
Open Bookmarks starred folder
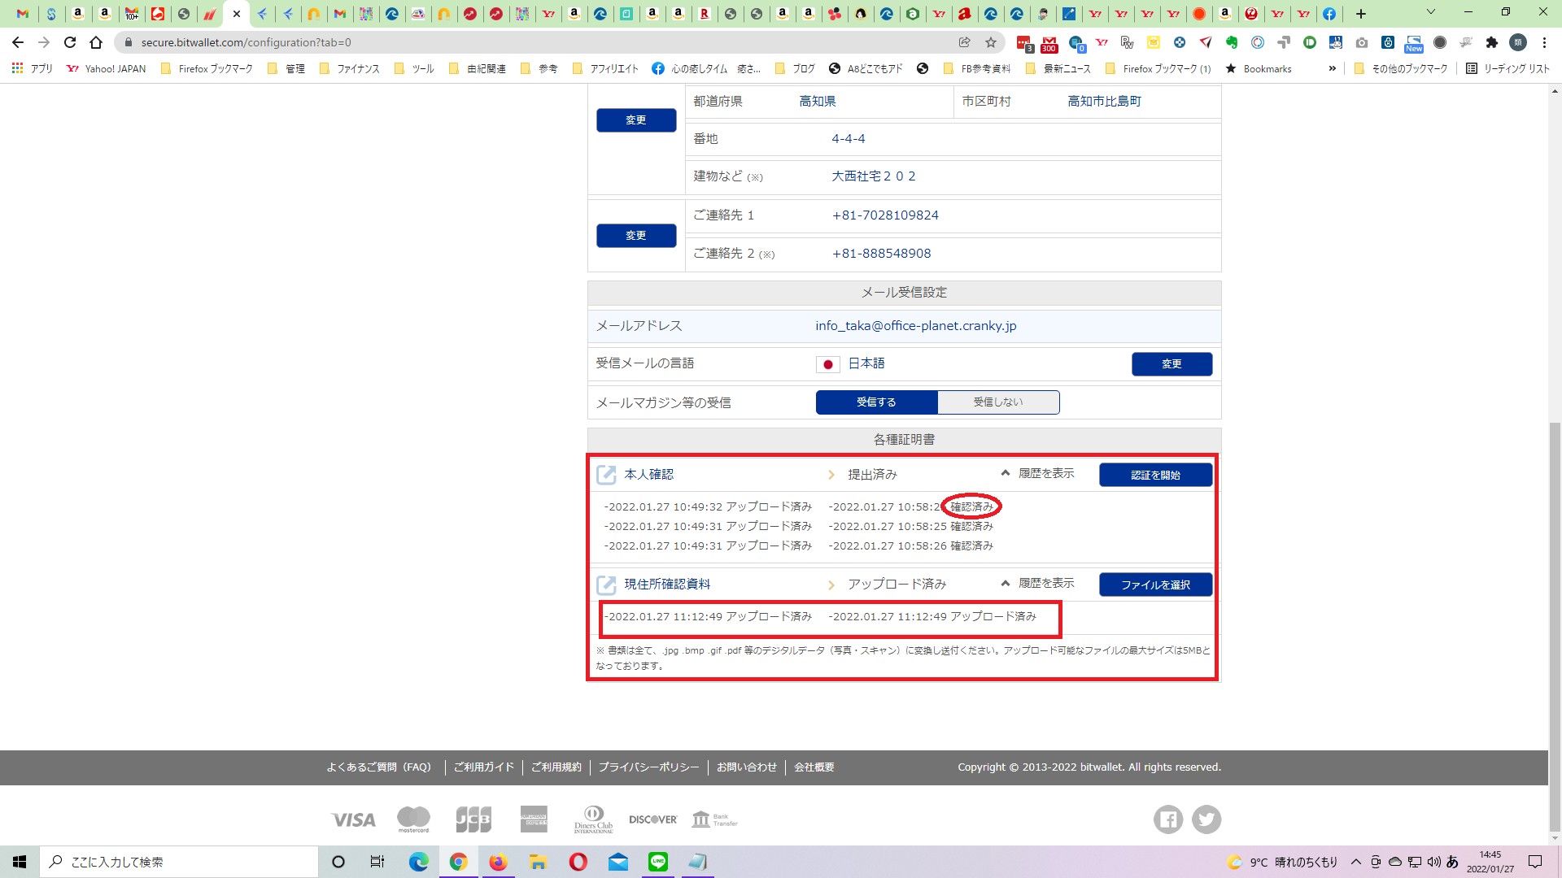[x=1259, y=69]
